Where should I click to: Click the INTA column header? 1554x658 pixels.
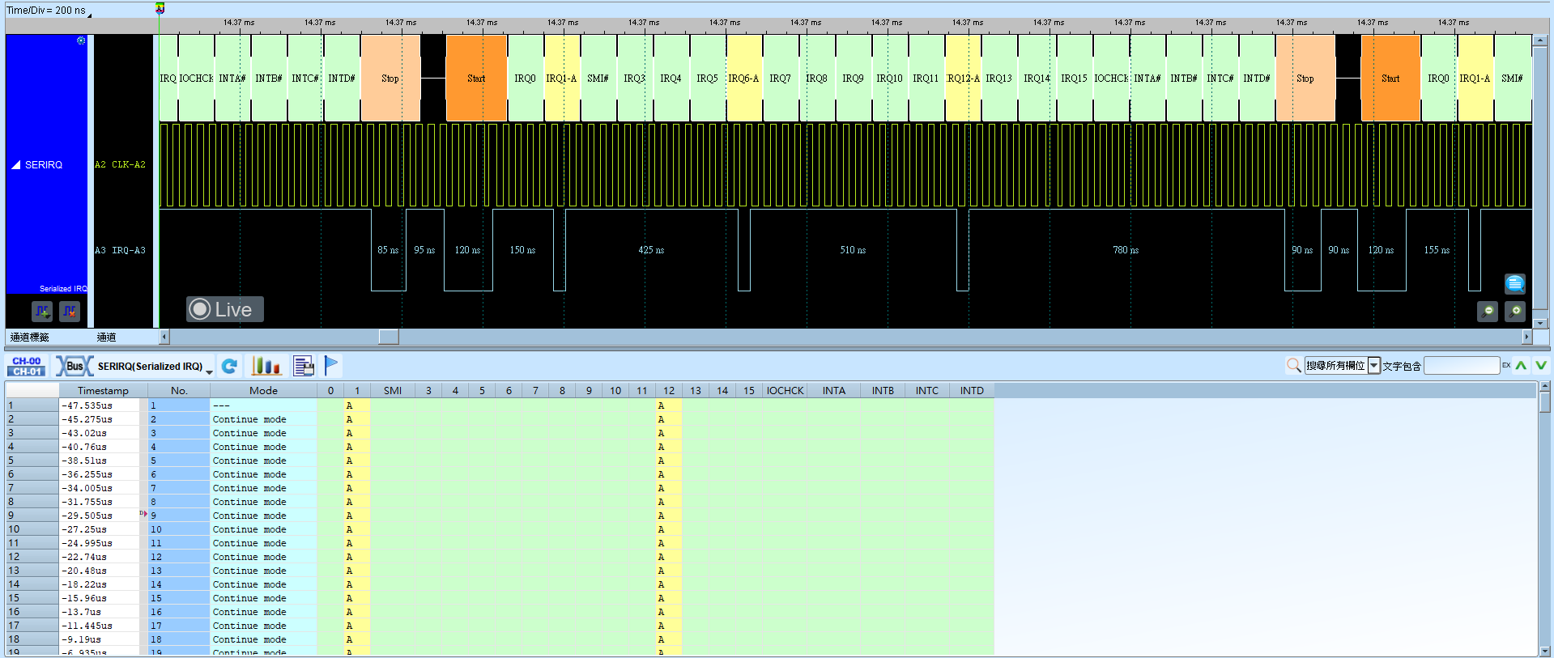[x=834, y=390]
